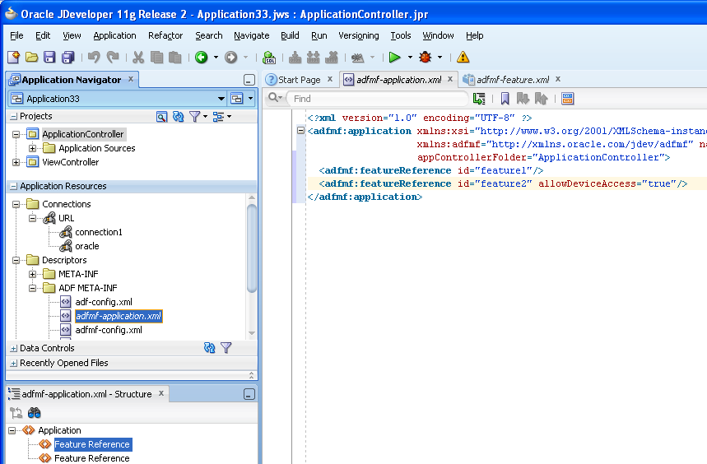Image resolution: width=707 pixels, height=464 pixels.
Task: Undo the last edit with Undo icon
Action: click(94, 58)
